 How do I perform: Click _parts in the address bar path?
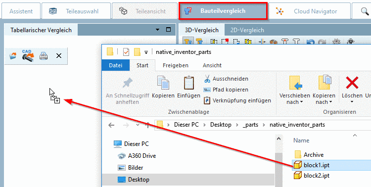pos(250,125)
